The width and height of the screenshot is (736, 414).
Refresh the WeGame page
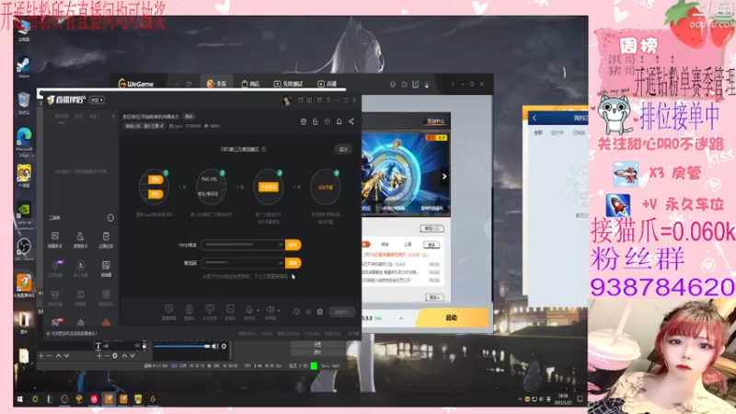(x=190, y=84)
